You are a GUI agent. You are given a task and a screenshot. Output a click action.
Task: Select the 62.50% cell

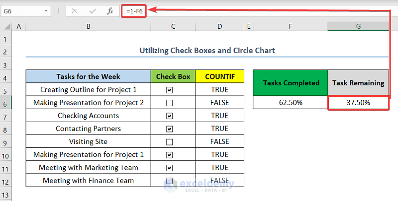(x=290, y=103)
